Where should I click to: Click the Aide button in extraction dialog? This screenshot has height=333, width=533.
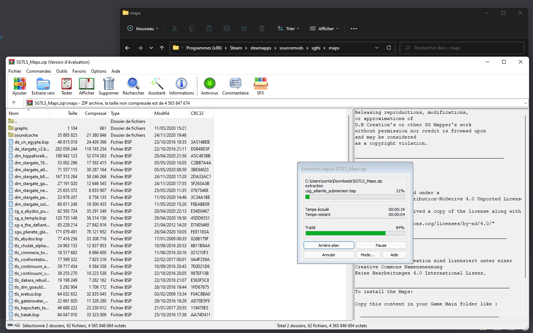coord(394,255)
